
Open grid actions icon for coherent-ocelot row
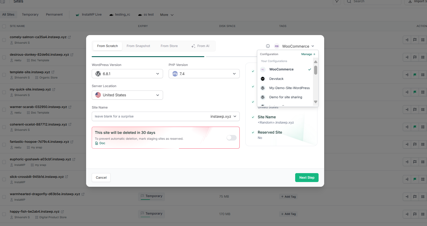tap(423, 127)
